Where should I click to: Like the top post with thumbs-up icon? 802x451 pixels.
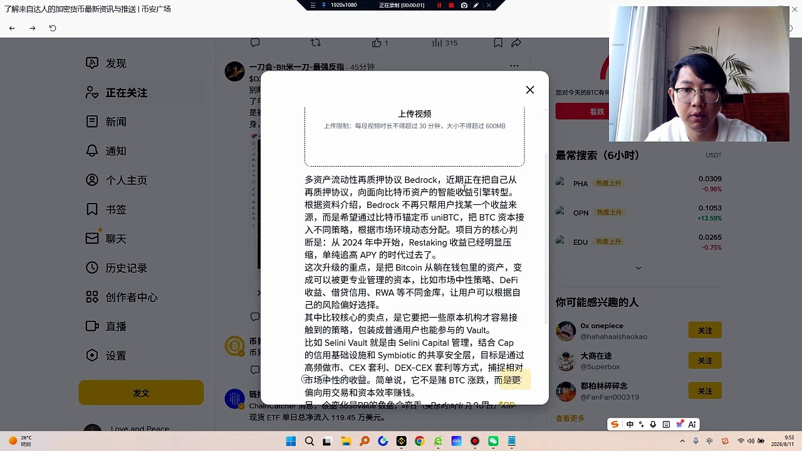tap(377, 43)
